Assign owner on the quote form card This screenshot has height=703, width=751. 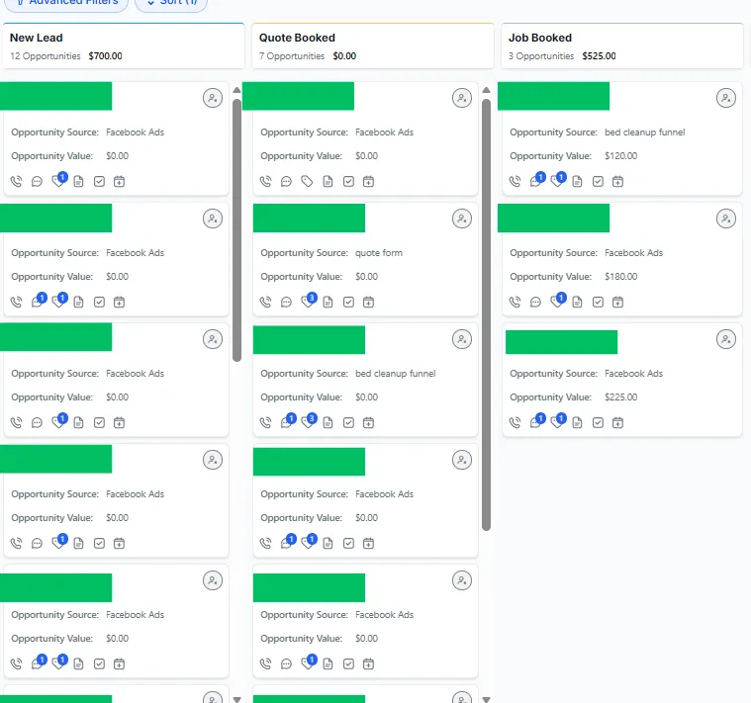[x=462, y=219]
